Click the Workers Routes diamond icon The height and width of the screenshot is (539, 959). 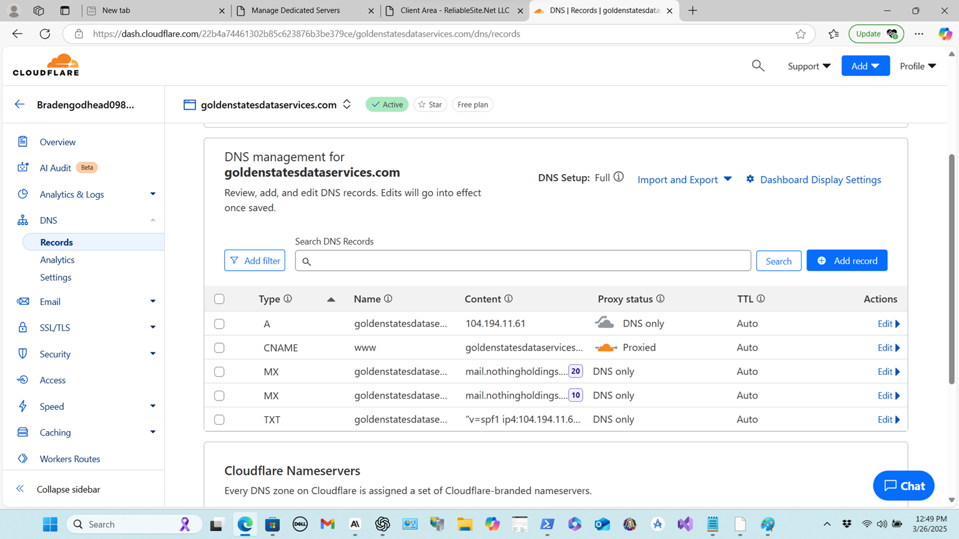(23, 459)
